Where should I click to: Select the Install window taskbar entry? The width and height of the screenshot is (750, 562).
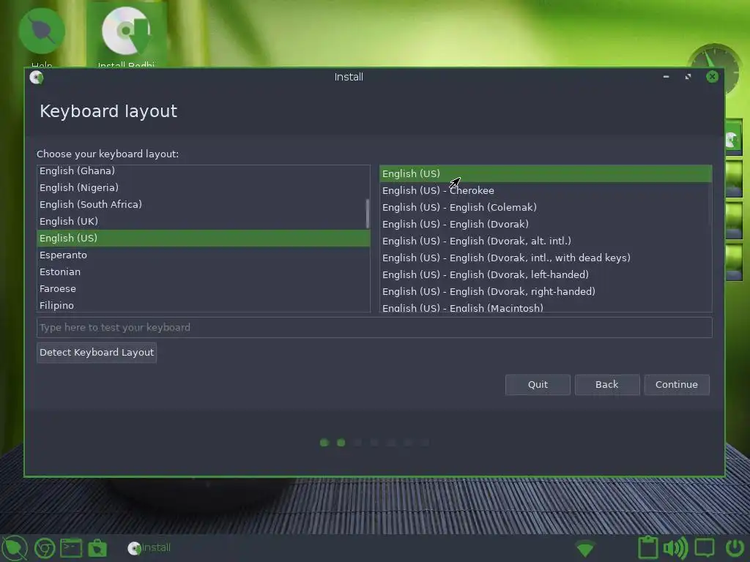149,548
